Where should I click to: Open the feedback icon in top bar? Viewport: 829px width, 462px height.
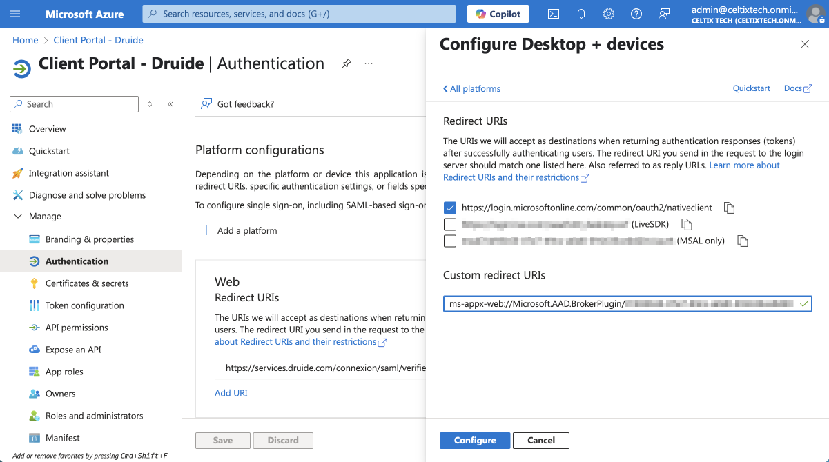pyautogui.click(x=664, y=14)
